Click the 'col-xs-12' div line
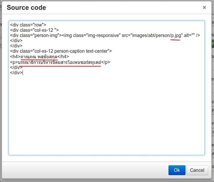Image resolution: width=214 pixels, height=182 pixels. [34, 30]
